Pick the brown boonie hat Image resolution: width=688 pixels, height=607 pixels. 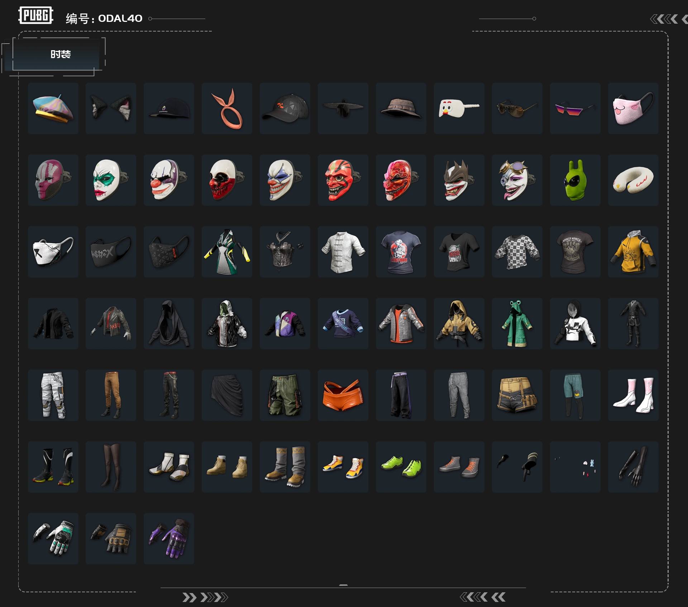(x=401, y=108)
